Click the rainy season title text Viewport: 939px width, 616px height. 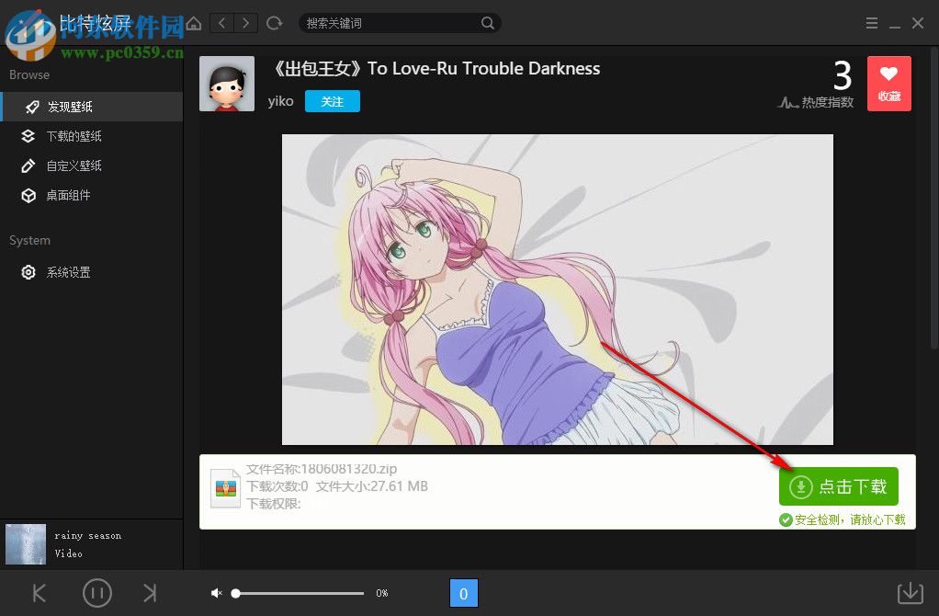pos(87,536)
